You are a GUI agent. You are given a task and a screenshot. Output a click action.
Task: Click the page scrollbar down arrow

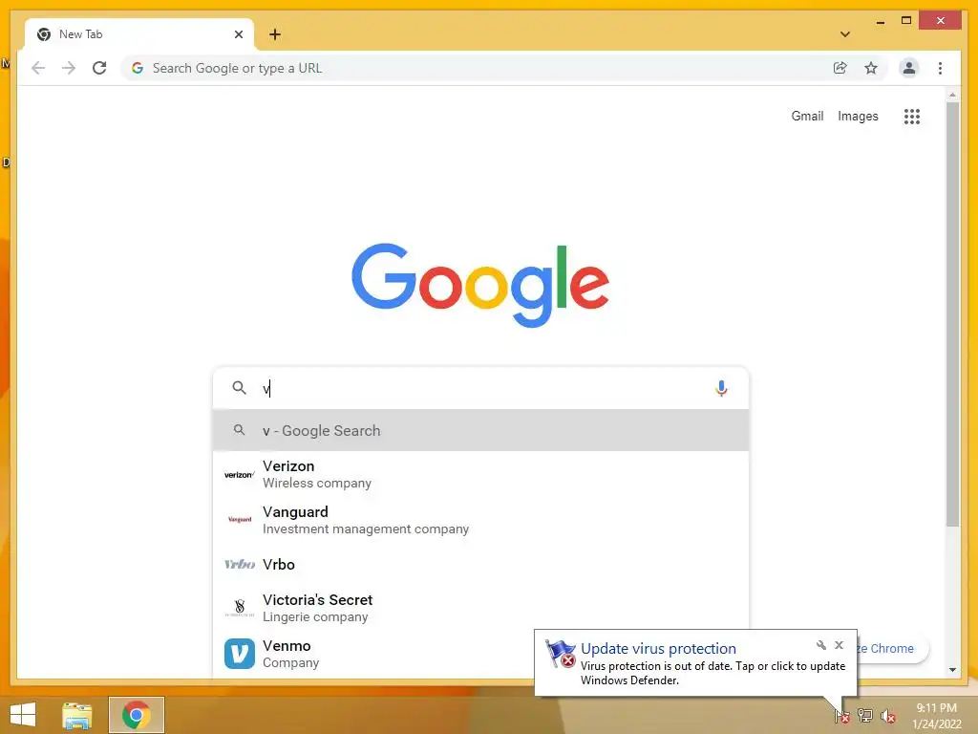click(952, 670)
